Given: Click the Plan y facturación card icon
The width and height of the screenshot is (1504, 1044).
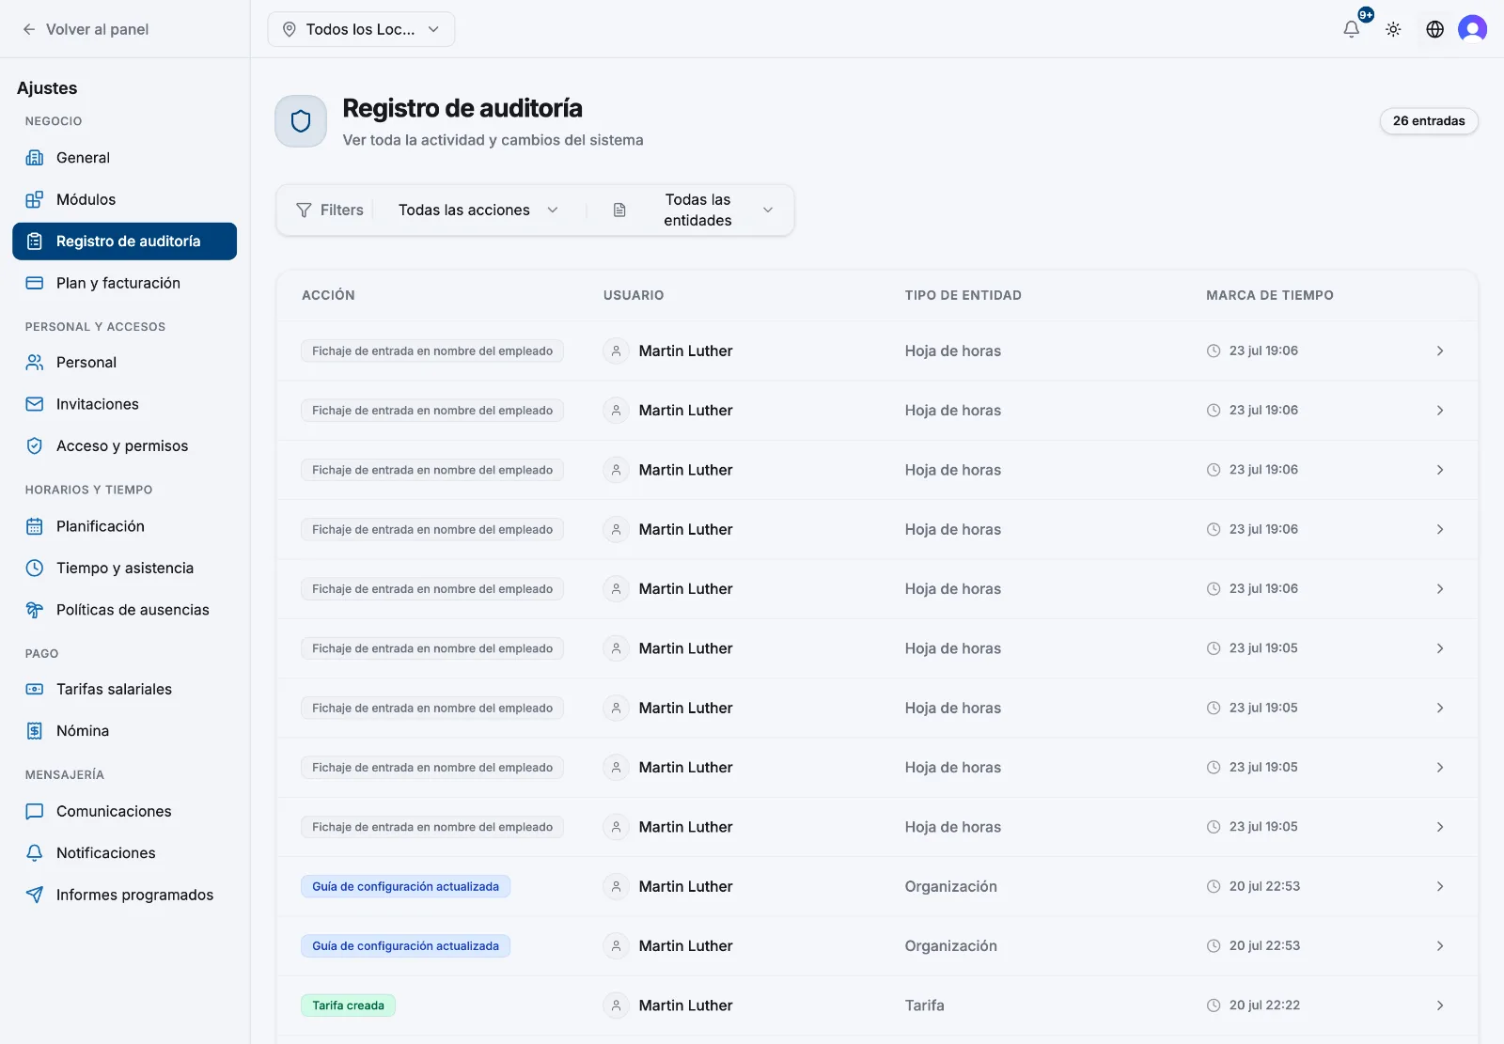Looking at the screenshot, I should coord(35,283).
